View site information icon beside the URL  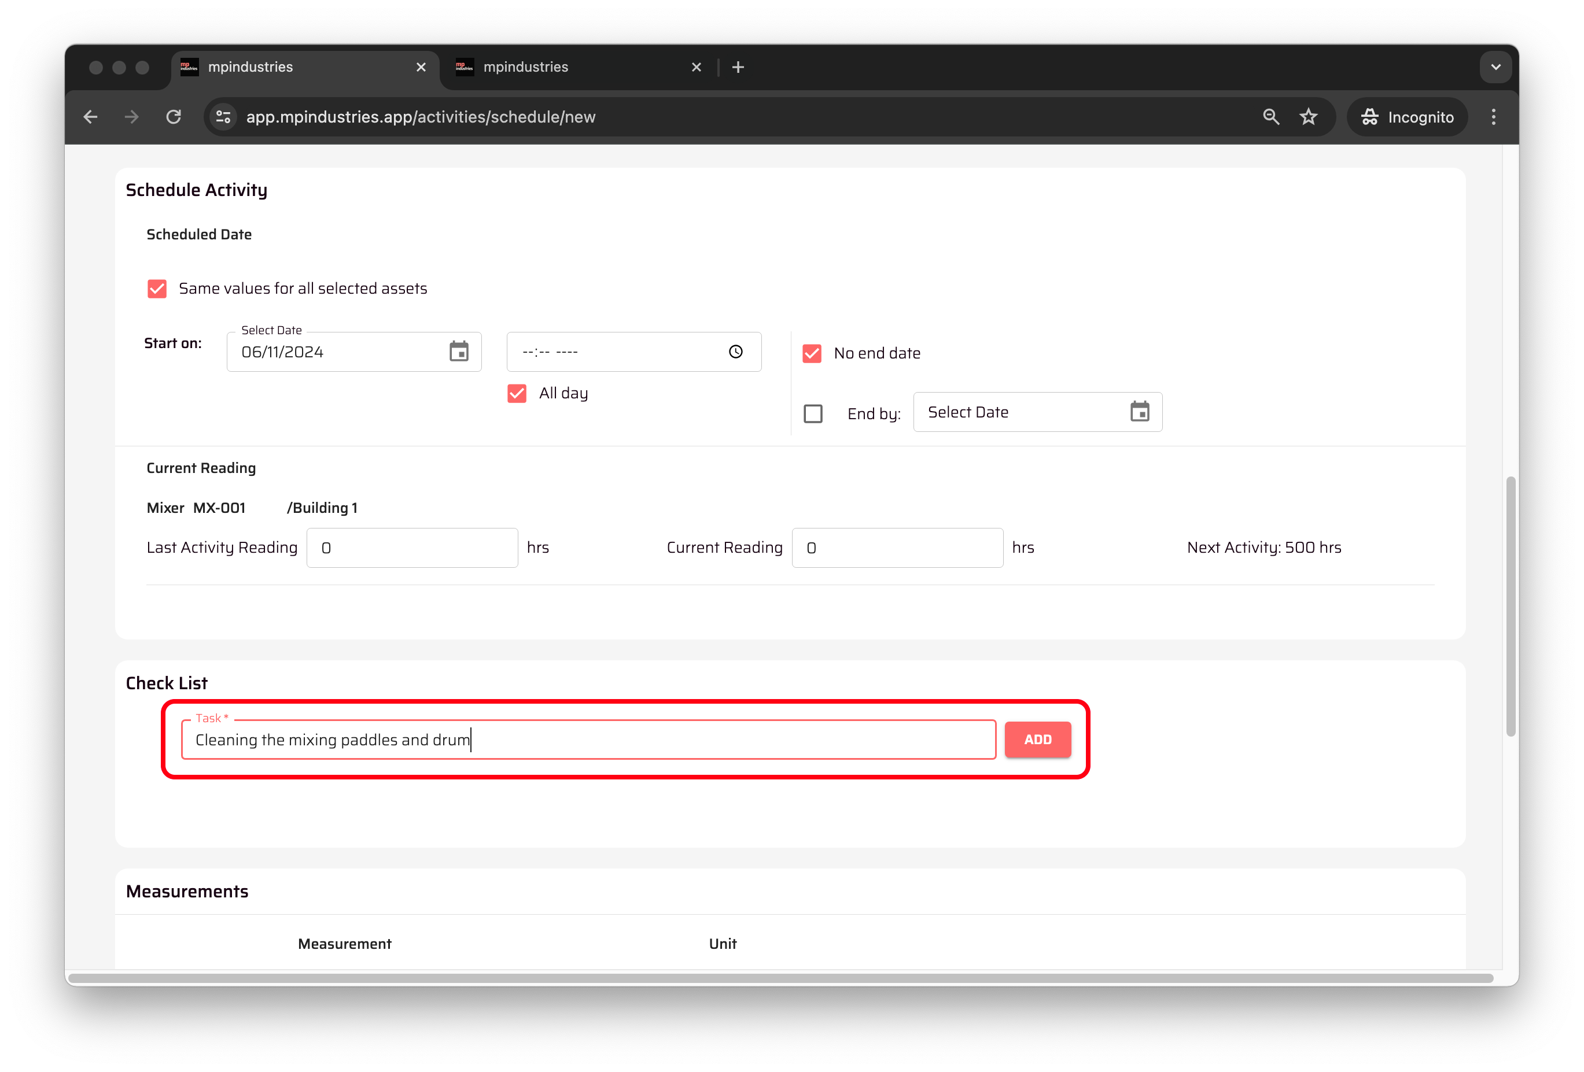click(x=223, y=117)
